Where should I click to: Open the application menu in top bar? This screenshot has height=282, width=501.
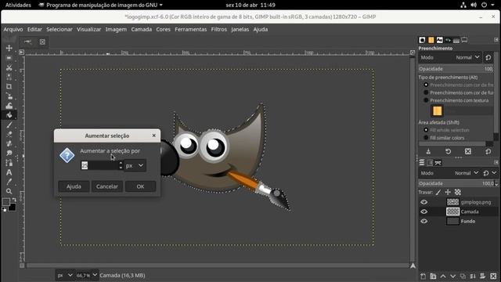(100, 5)
